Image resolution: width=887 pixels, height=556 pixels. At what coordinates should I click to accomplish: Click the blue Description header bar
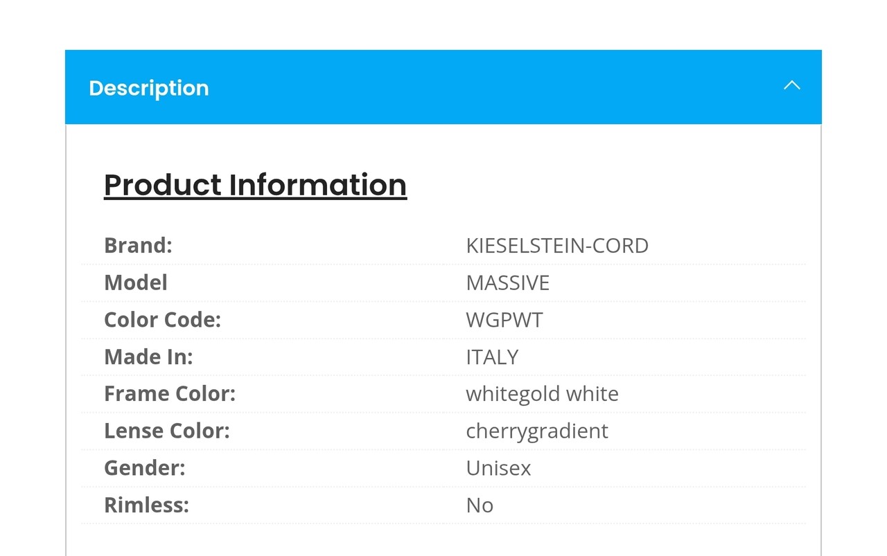(x=443, y=87)
